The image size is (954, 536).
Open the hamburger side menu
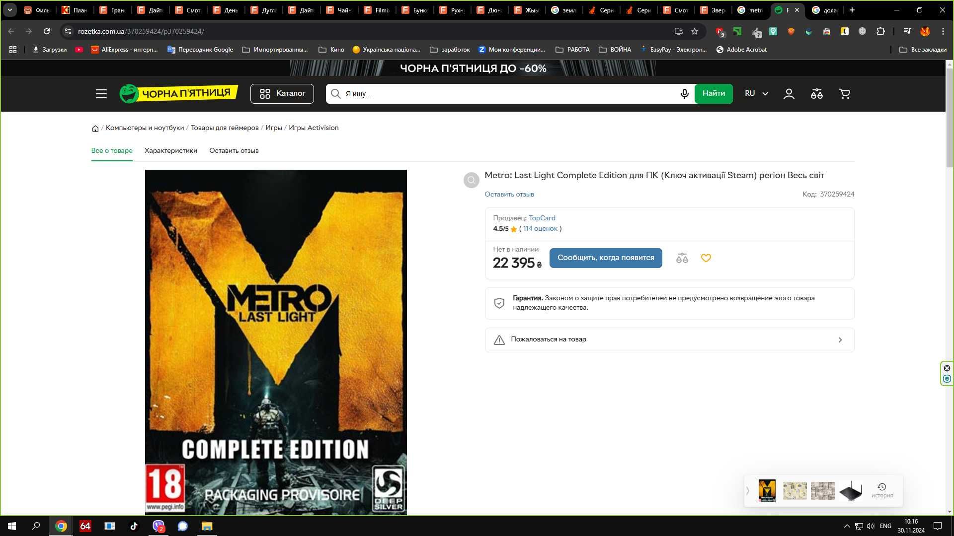(101, 94)
